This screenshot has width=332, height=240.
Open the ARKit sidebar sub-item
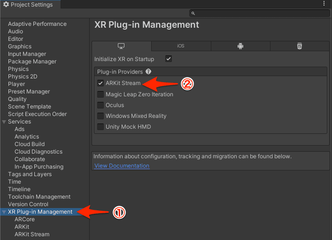(22, 227)
